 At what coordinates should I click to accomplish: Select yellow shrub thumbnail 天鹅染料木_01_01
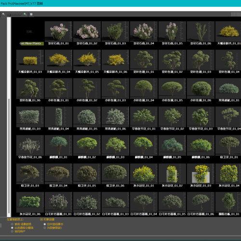click(228, 31)
